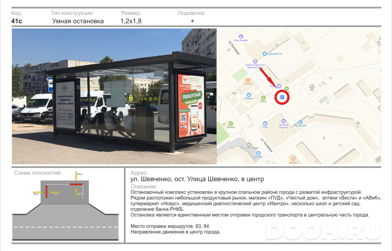This screenshot has width=392, height=251.
Task: Click the Адрес label
Action: coord(139,173)
